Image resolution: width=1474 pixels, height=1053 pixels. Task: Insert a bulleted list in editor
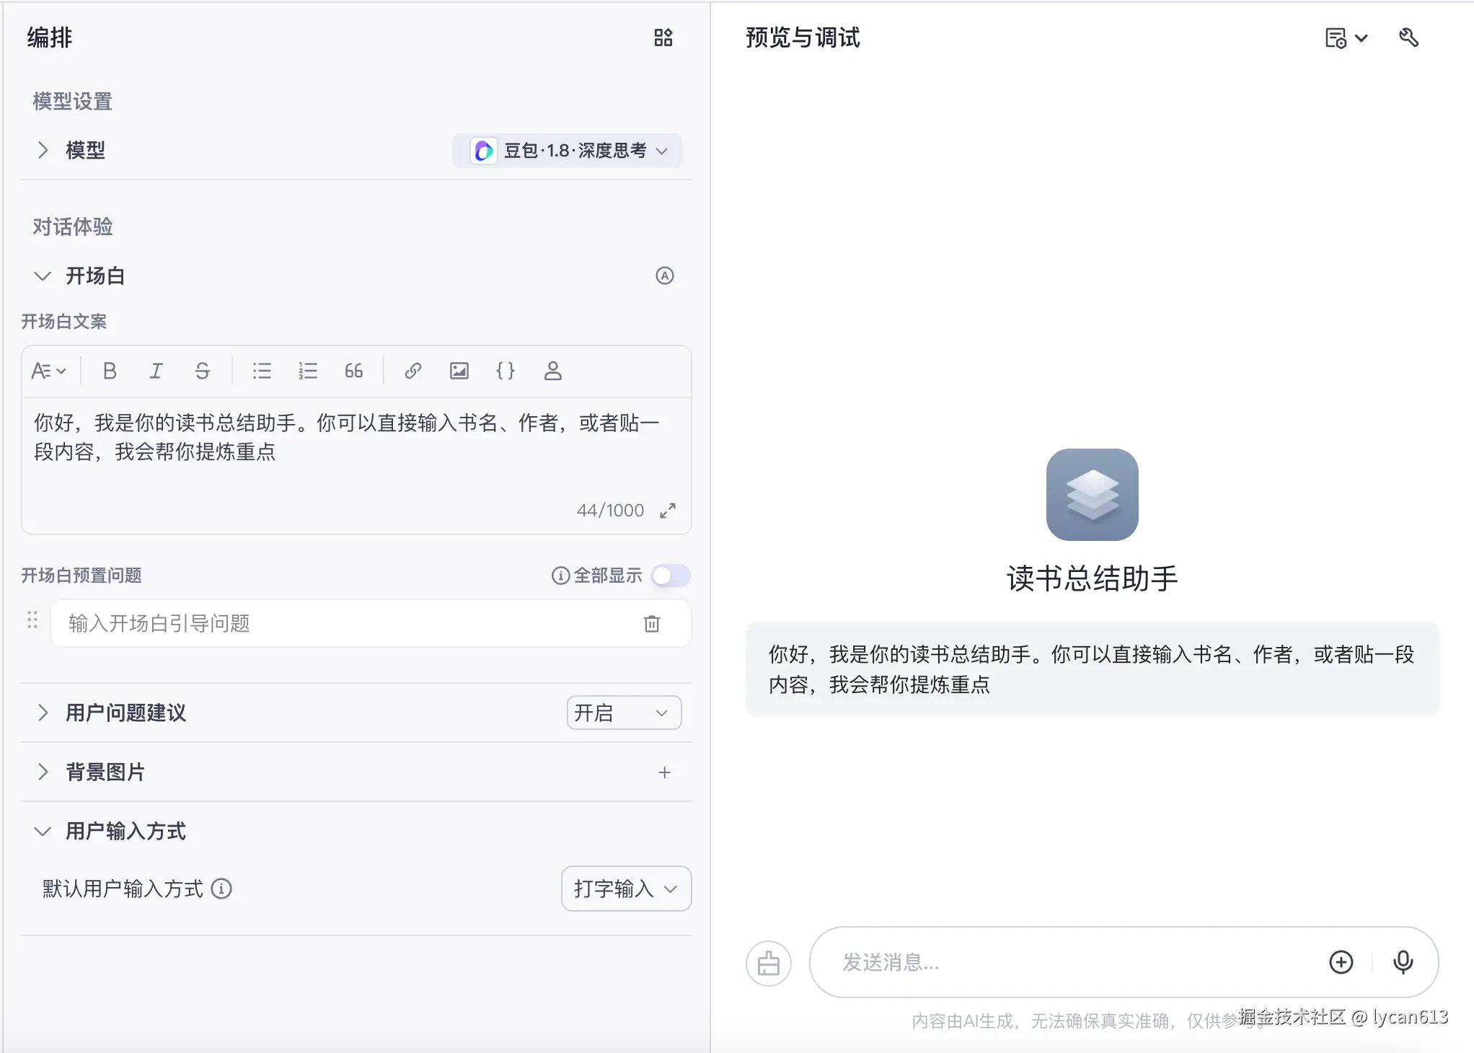tap(262, 371)
